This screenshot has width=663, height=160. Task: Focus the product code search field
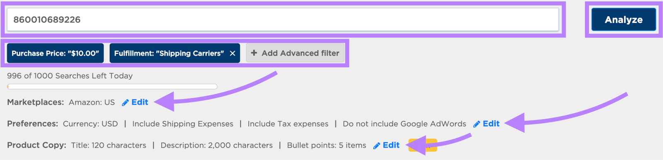(x=283, y=19)
